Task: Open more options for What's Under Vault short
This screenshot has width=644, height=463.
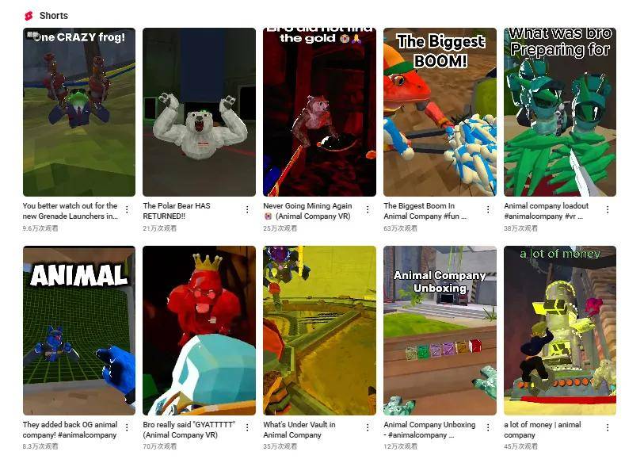Action: pos(368,427)
